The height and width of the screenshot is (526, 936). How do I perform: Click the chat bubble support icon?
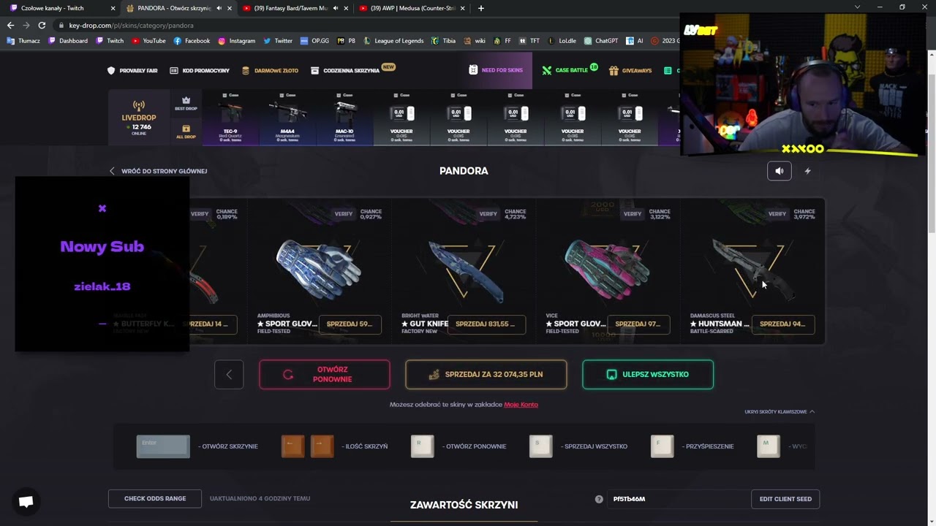click(26, 501)
